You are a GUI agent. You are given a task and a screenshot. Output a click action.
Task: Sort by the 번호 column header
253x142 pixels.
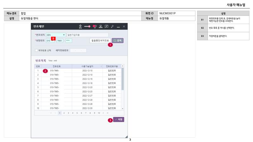[x=38, y=66]
